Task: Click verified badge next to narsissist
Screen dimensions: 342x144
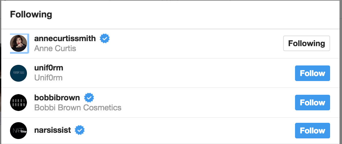Action: click(80, 130)
